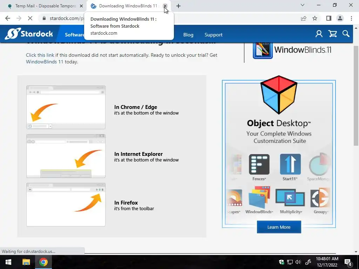Click the Chrome taskbar icon
This screenshot has height=269, width=359.
coord(43,262)
